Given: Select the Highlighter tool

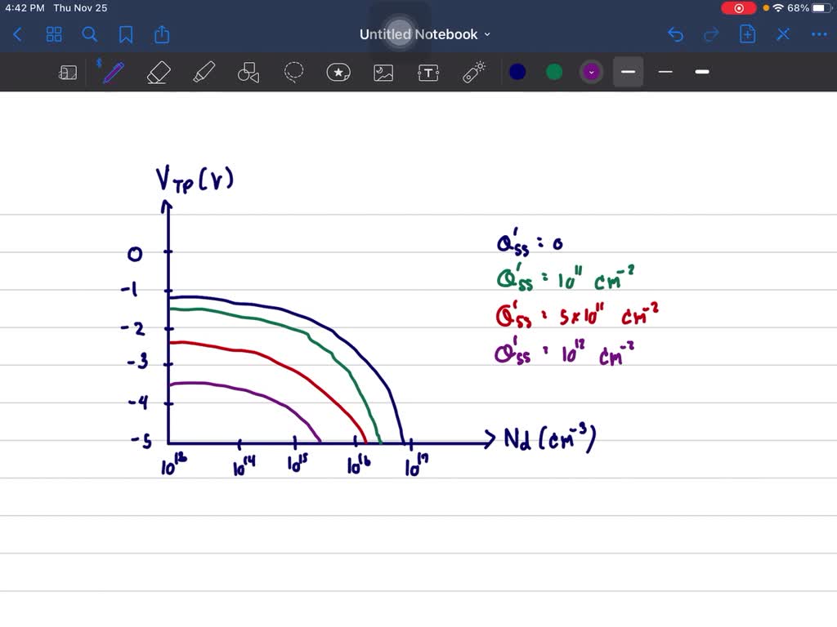Looking at the screenshot, I should pyautogui.click(x=204, y=72).
